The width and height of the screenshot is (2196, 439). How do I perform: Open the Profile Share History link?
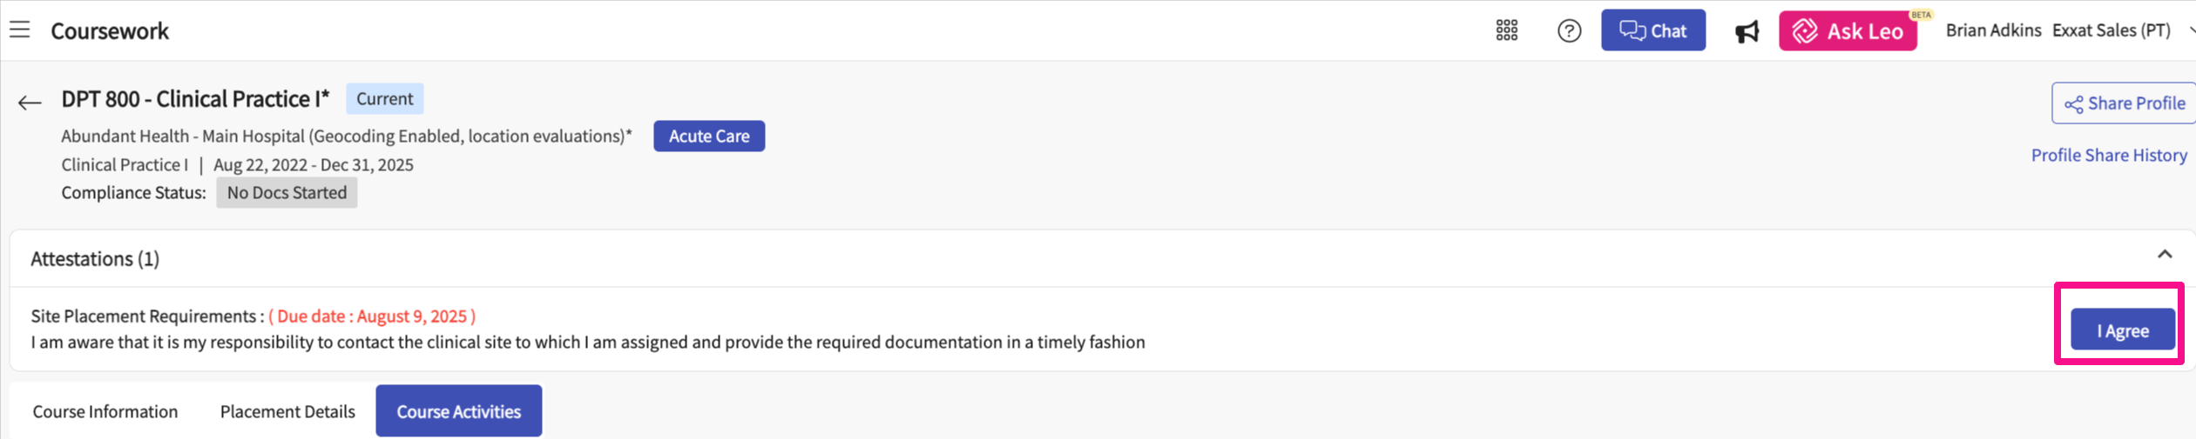point(2108,156)
